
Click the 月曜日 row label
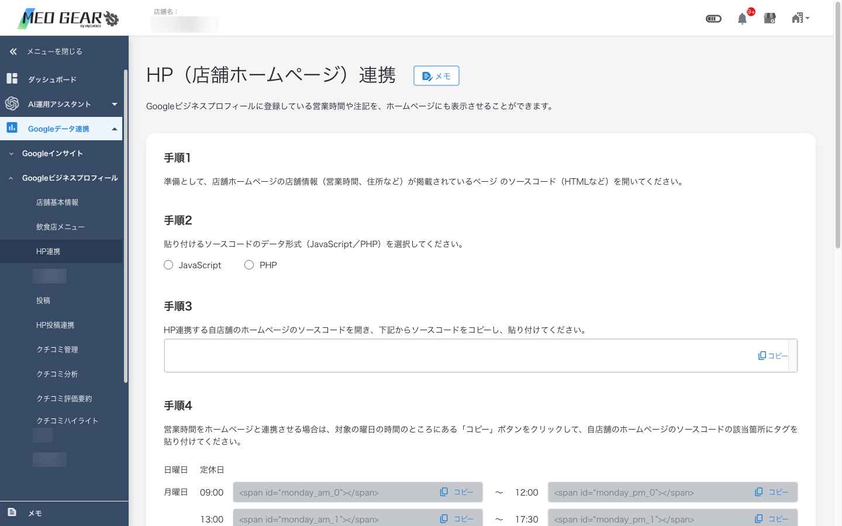coord(176,492)
